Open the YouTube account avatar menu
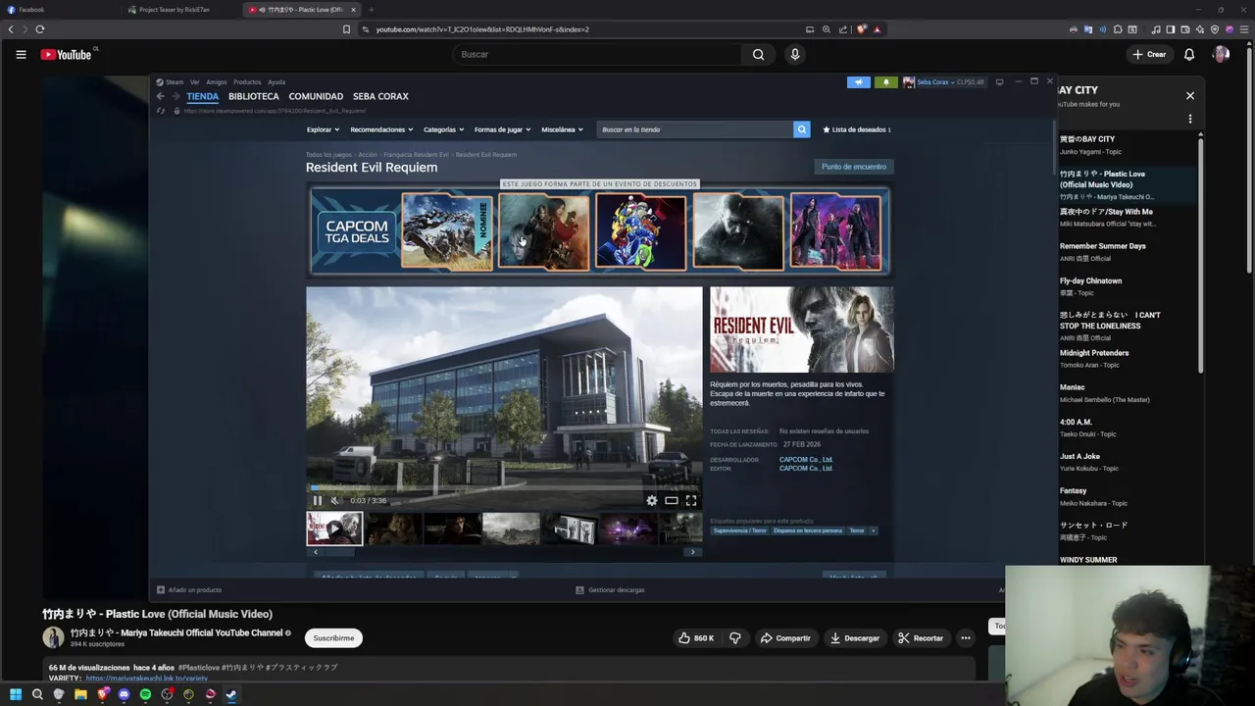Viewport: 1255px width, 706px height. (1221, 55)
